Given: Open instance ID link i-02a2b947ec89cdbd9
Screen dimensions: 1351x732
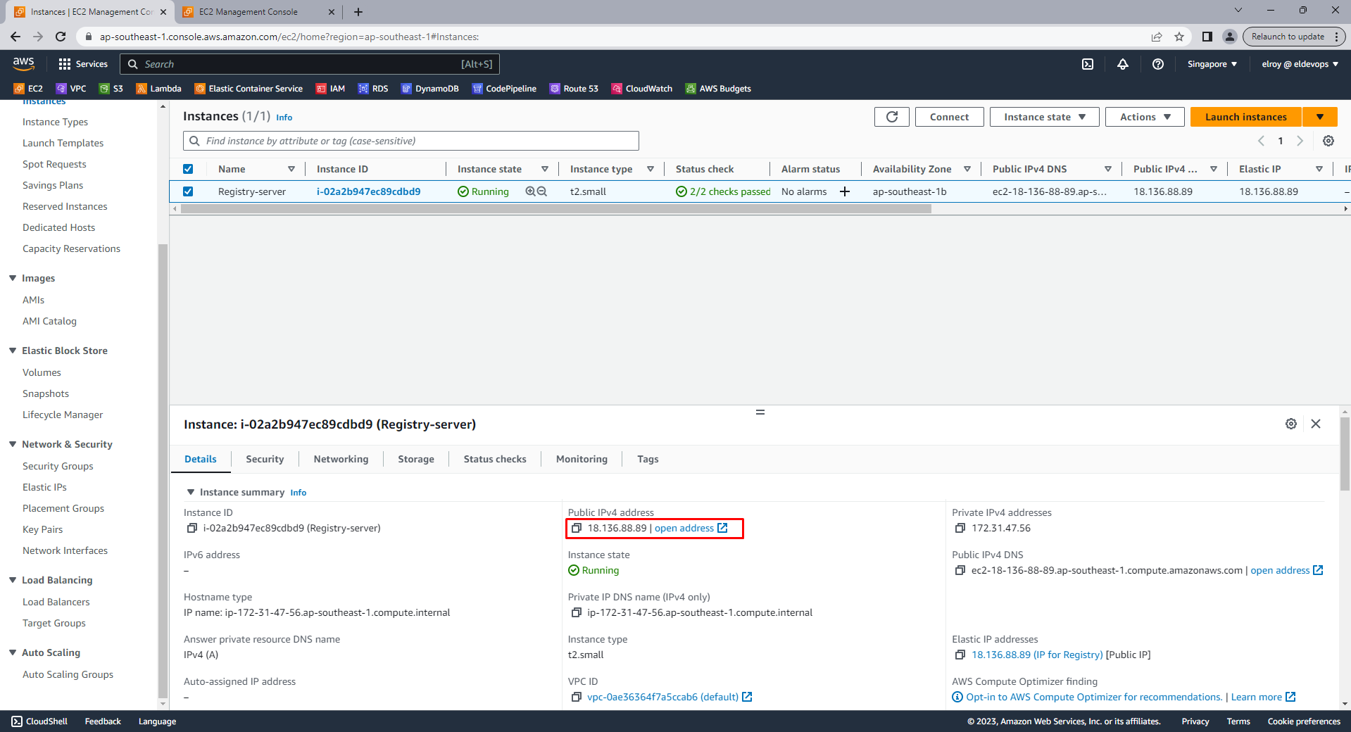Looking at the screenshot, I should click(368, 191).
